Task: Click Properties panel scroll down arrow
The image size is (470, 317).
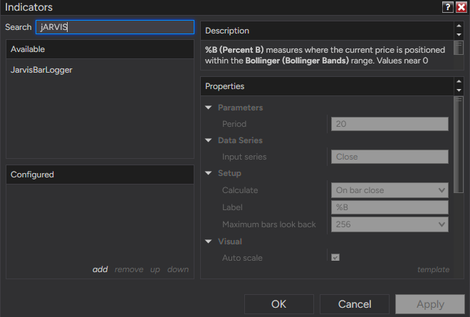Action: point(459,90)
